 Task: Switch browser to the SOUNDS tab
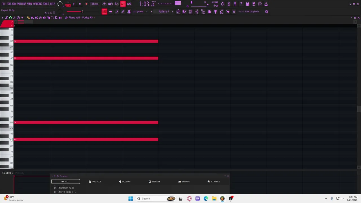pyautogui.click(x=184, y=182)
